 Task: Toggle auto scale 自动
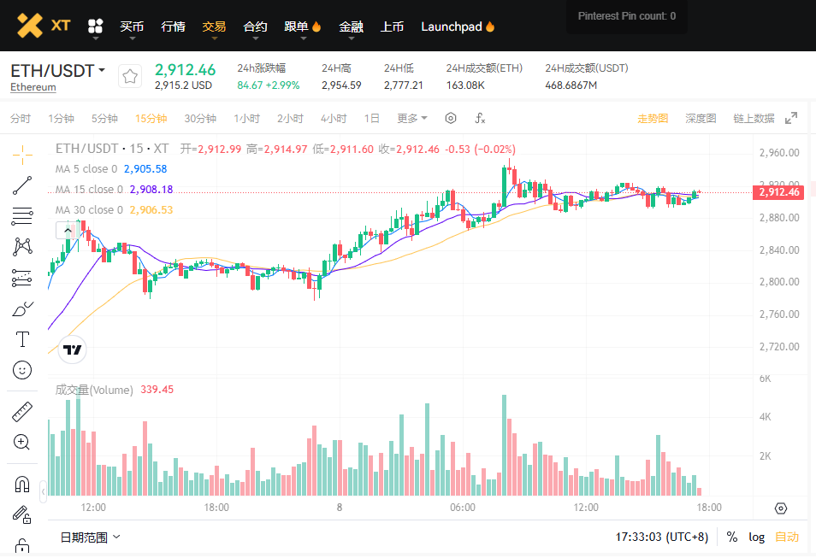786,537
